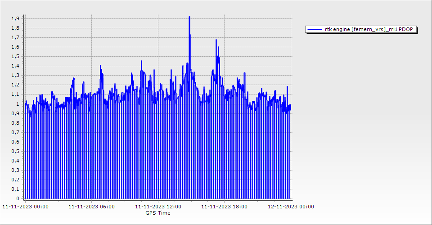The height and width of the screenshot is (225, 432).
Task: Pick the 11-11-2023 18:00 time label
Action: [x=224, y=207]
